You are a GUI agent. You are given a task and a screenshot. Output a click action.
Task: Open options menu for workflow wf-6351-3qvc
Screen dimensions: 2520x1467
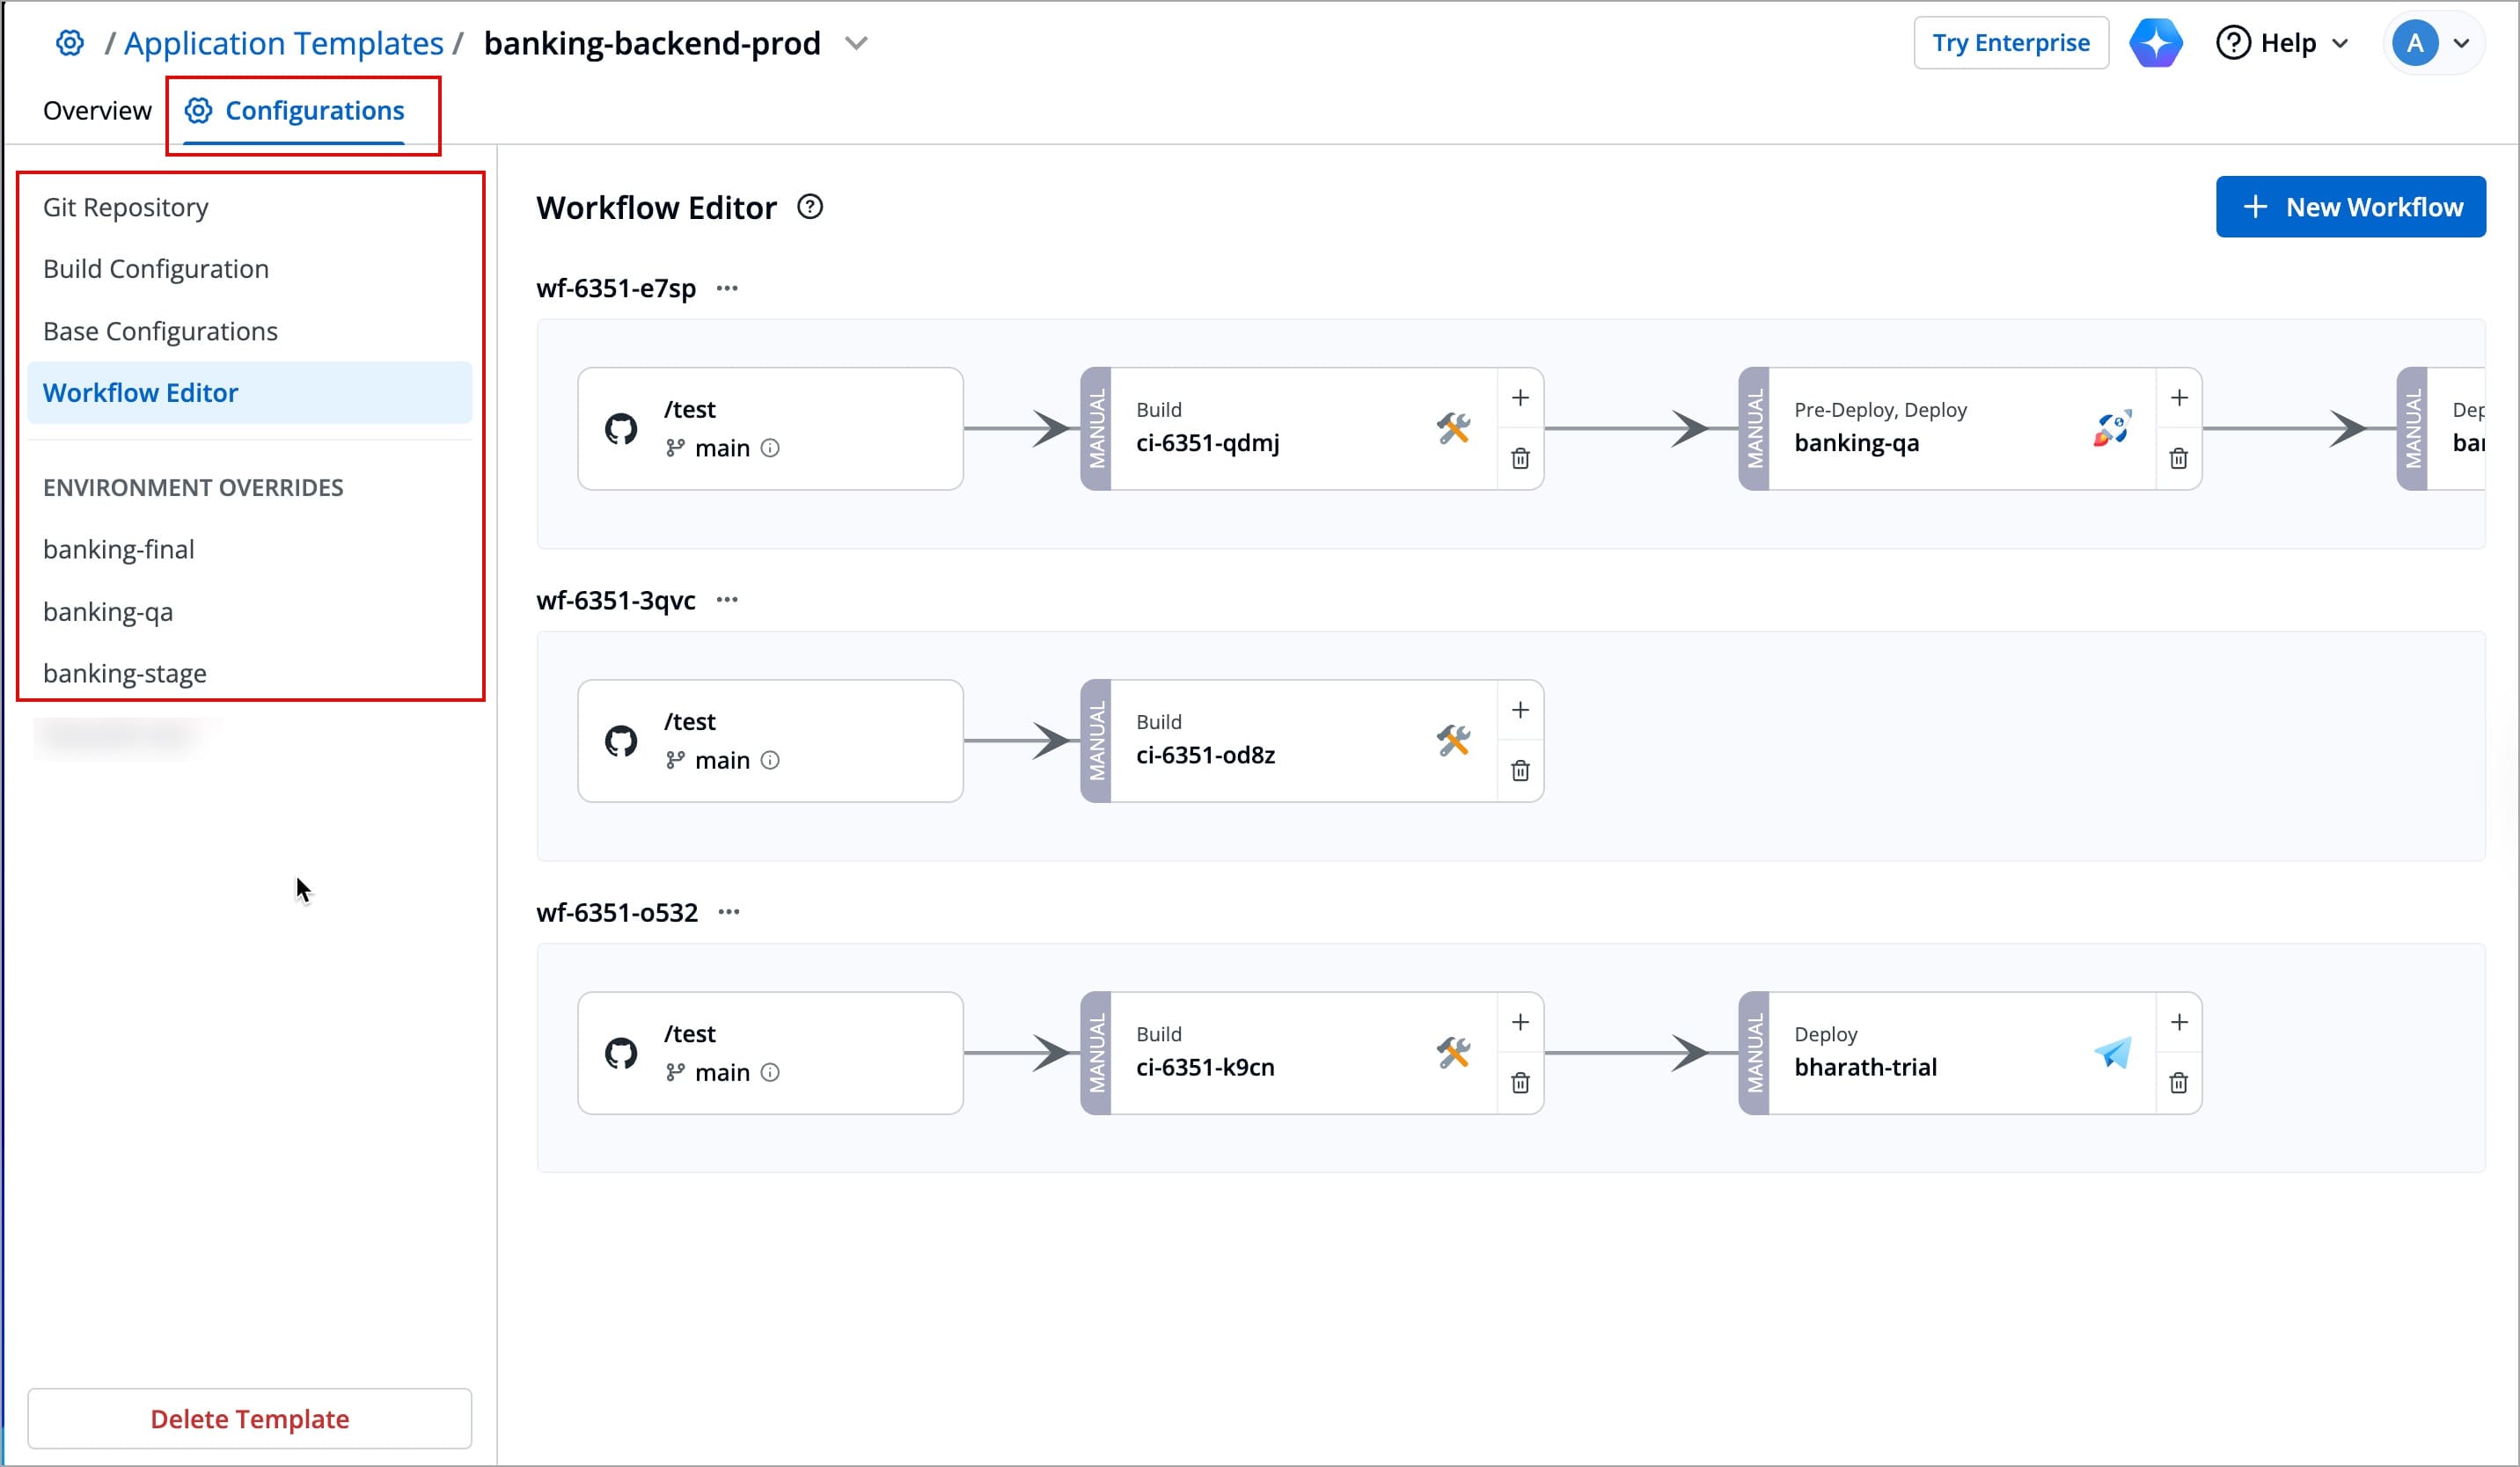click(x=727, y=599)
